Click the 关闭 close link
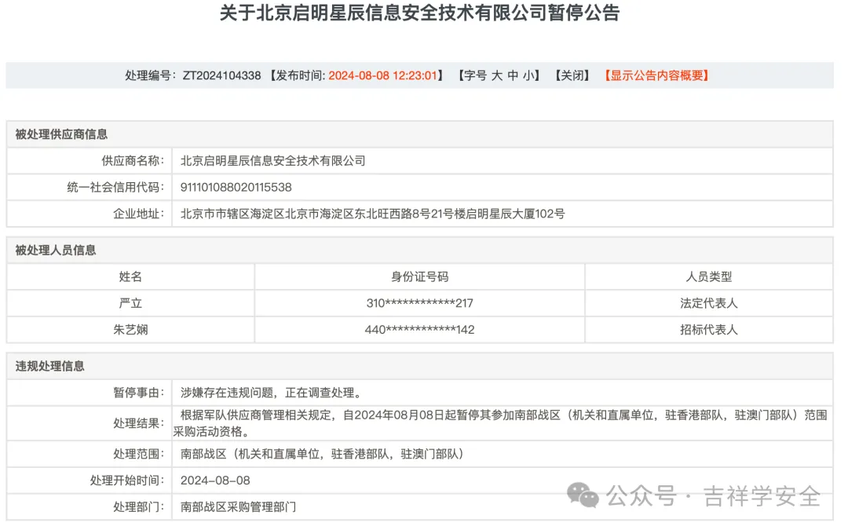Image resolution: width=848 pixels, height=530 pixels. pyautogui.click(x=572, y=75)
